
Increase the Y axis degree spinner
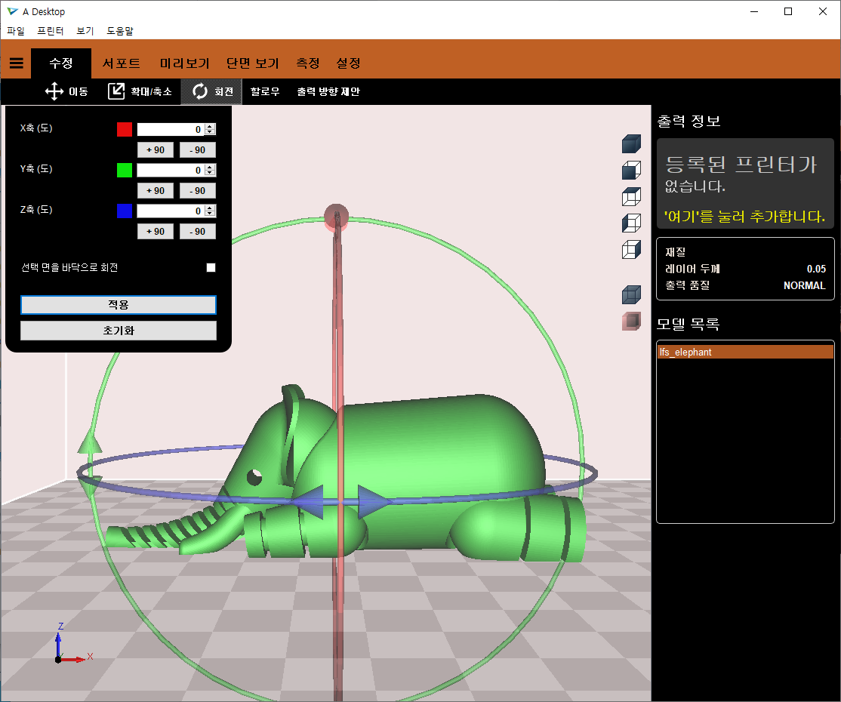pos(210,168)
